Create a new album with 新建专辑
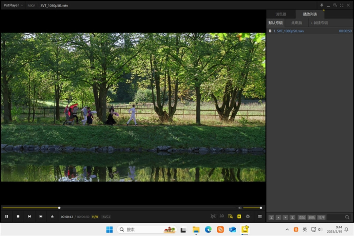Screen dimensions: 354x236 pos(320,23)
